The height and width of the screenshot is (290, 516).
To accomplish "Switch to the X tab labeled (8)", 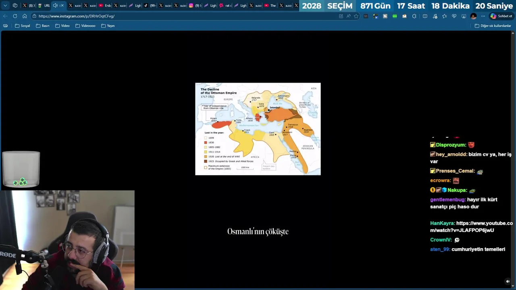I will coord(28,6).
